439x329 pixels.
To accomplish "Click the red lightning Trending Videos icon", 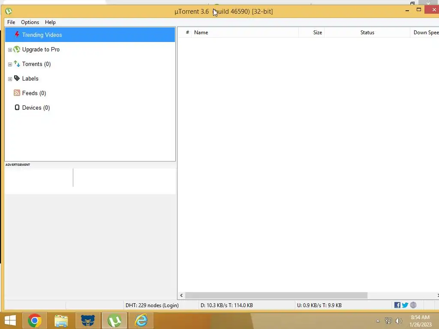I will pyautogui.click(x=17, y=34).
